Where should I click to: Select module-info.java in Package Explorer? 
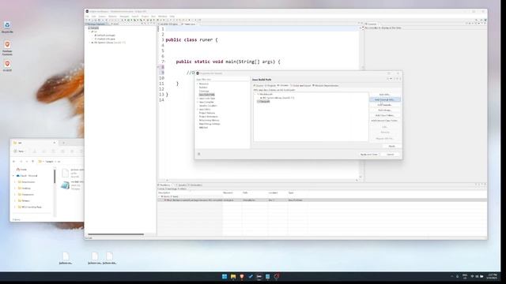click(106, 39)
